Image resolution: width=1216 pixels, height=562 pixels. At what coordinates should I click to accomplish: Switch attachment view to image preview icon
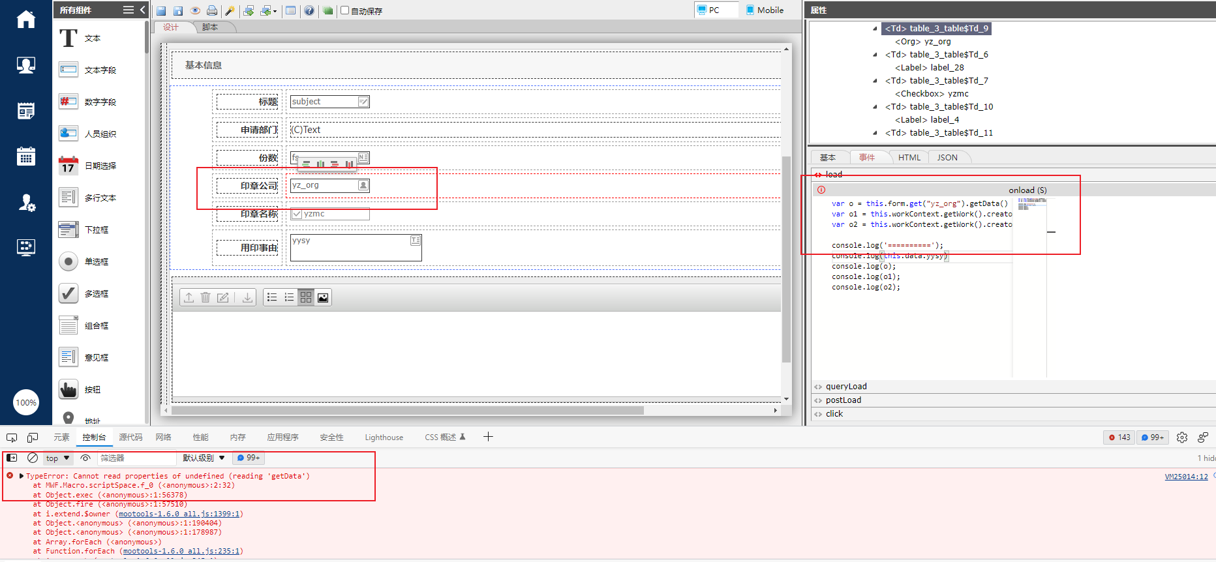point(323,297)
